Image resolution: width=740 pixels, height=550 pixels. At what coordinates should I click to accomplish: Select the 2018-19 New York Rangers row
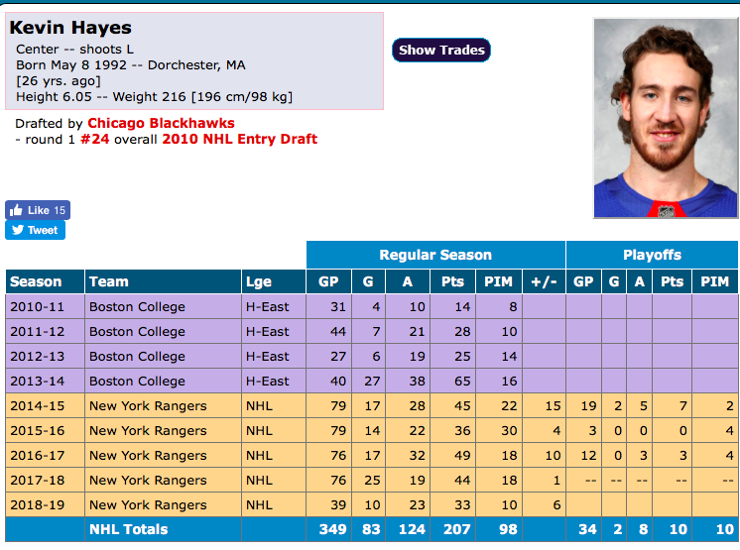click(371, 504)
